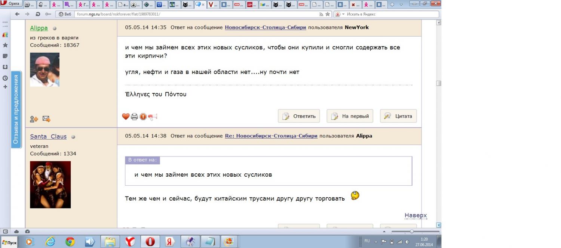Viewport: 561px width, 248px height.
Task: Add Alippa as a friend icon
Action: 34,119
